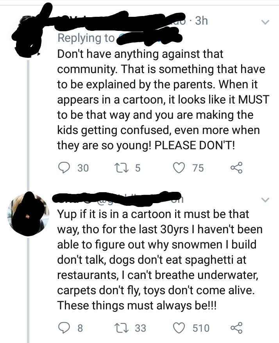The image size is (279, 343).
Task: Like the tweet with 75 likes
Action: (179, 168)
